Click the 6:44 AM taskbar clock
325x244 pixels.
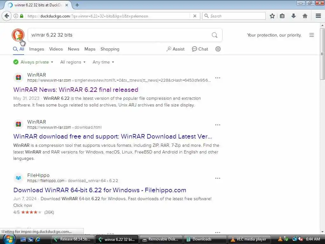point(313,239)
